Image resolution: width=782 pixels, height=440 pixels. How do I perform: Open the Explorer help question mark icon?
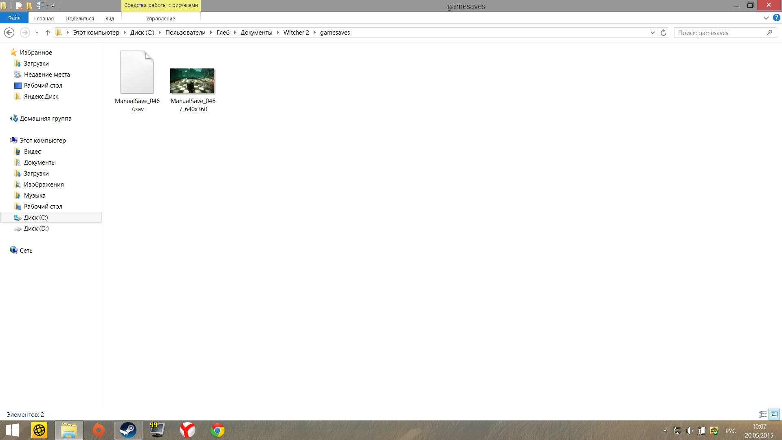[777, 18]
